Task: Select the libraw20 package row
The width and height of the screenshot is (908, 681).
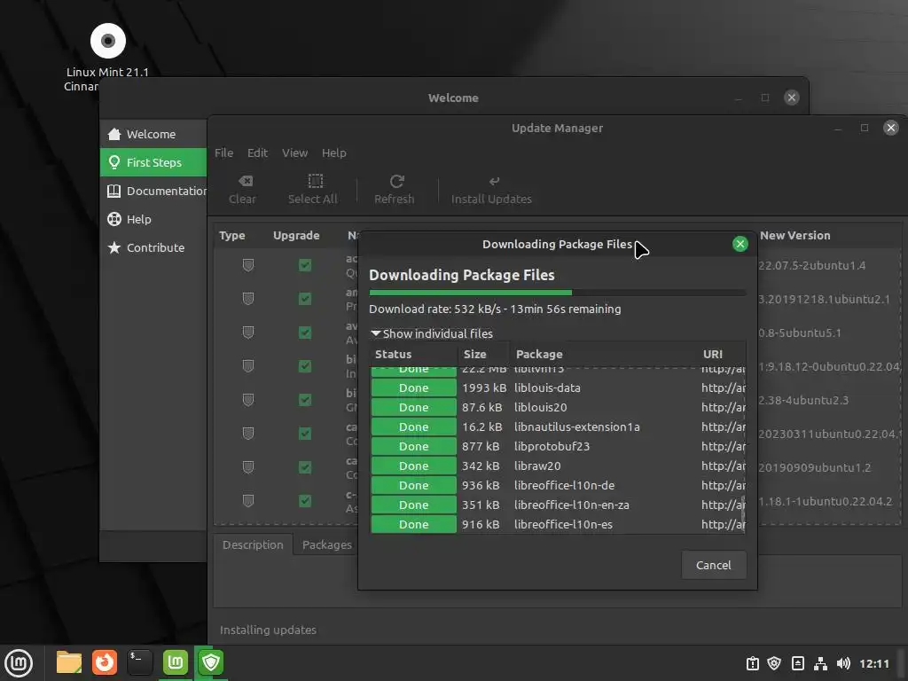Action: 558,466
